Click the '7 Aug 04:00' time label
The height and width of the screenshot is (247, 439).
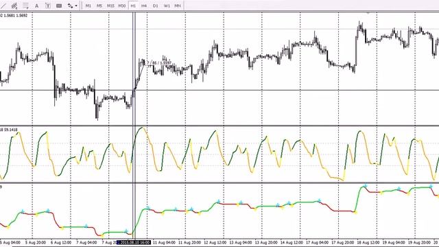tap(86, 242)
